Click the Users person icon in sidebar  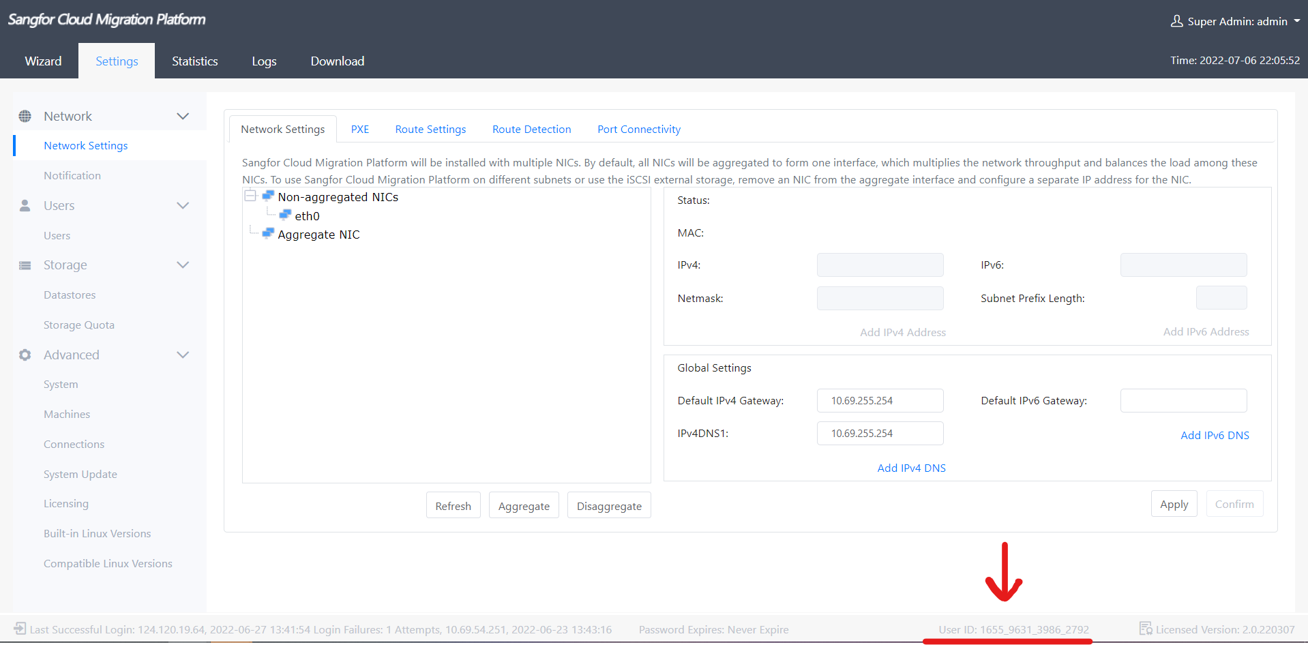pos(25,205)
